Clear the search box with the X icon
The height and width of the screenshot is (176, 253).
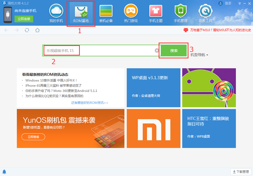[x=157, y=51]
